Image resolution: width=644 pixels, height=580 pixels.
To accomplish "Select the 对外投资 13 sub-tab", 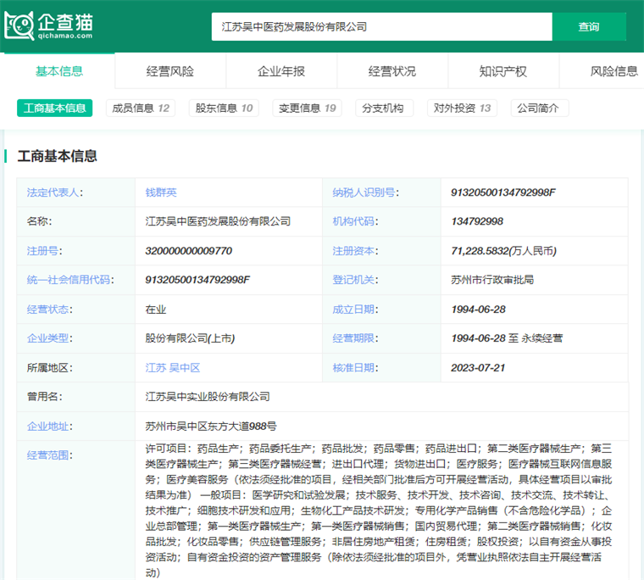I will [x=462, y=108].
